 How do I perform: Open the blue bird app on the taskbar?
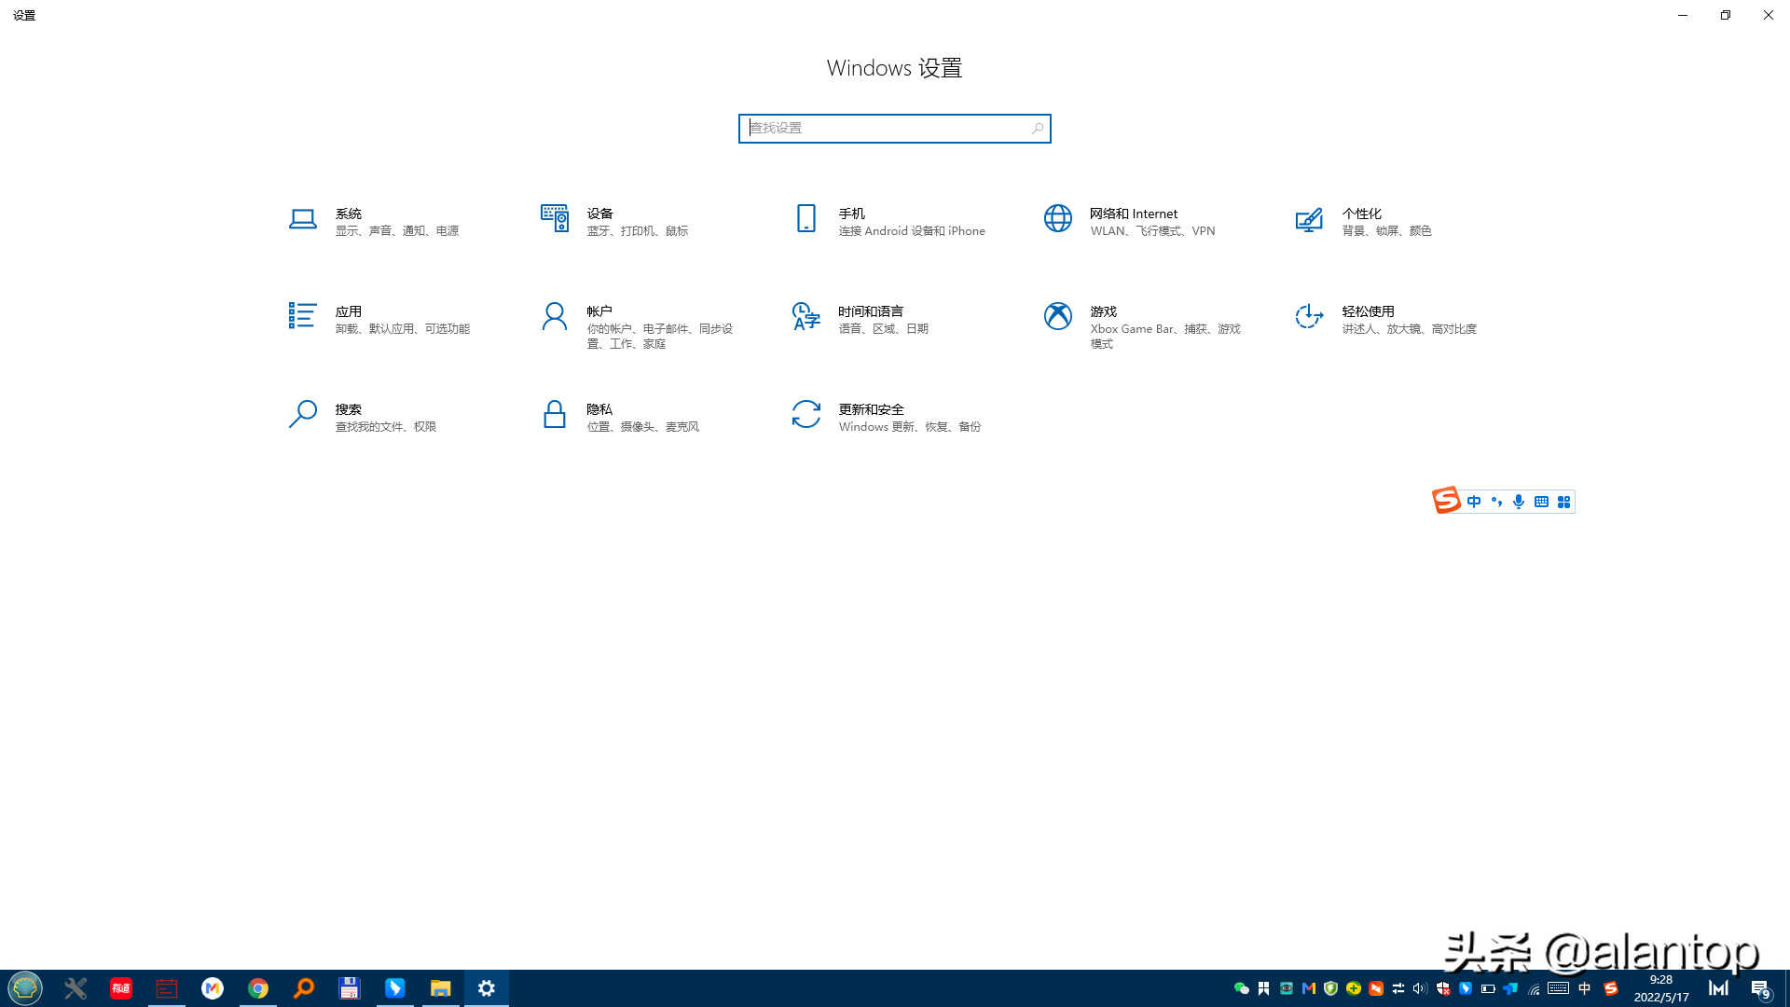(x=395, y=988)
